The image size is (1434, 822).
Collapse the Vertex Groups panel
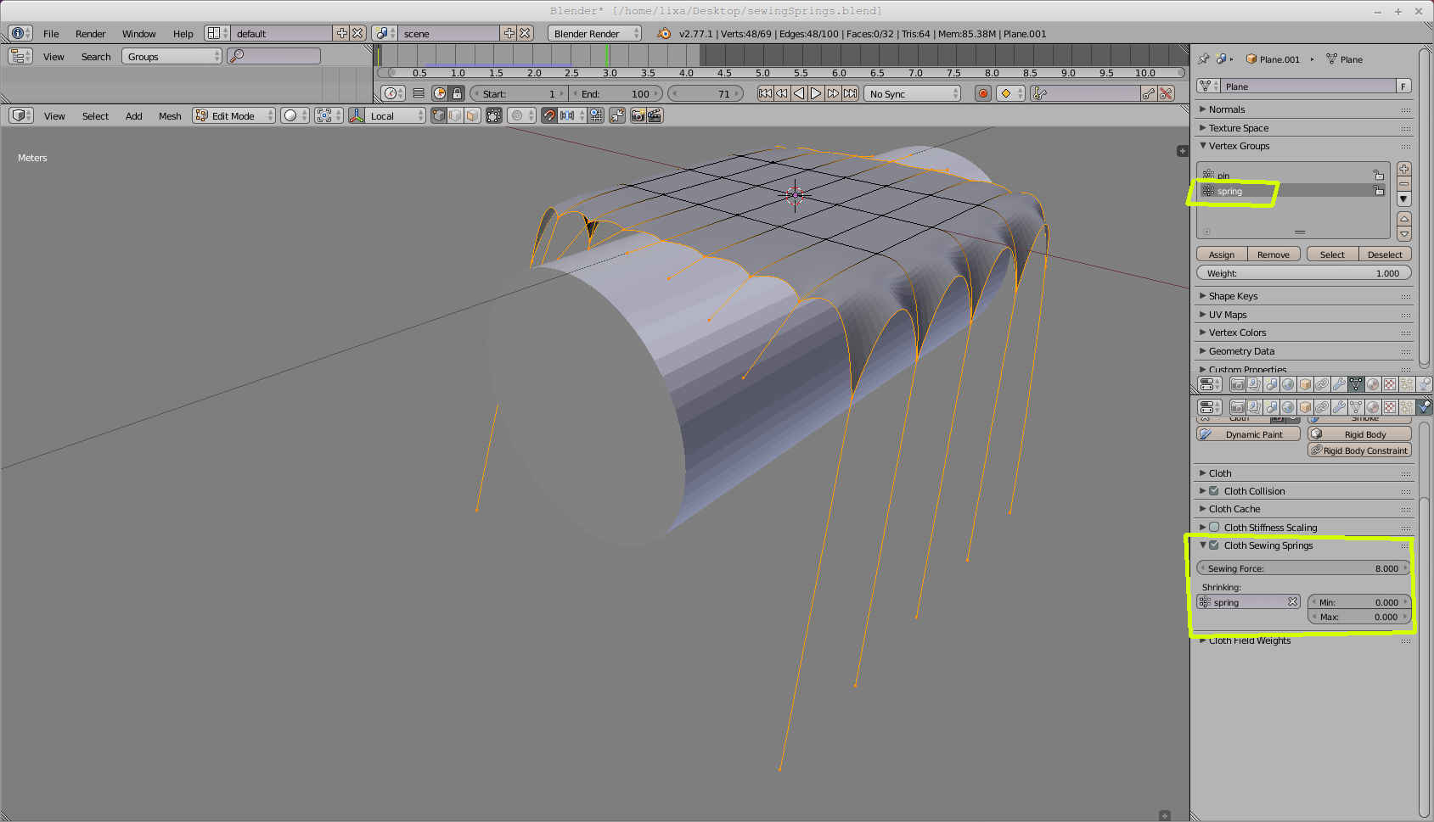tap(1239, 146)
